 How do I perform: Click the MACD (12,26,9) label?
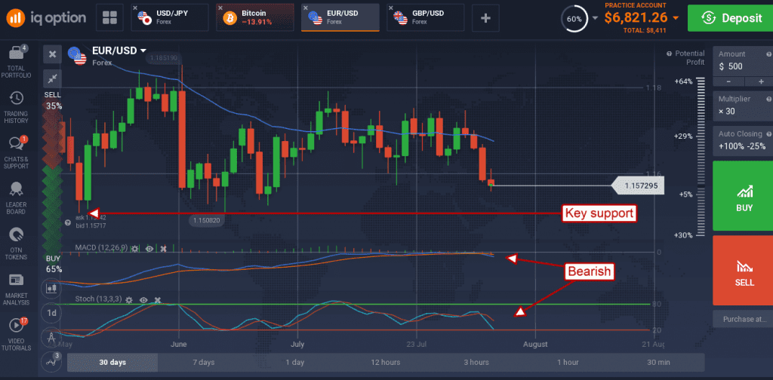coord(102,247)
